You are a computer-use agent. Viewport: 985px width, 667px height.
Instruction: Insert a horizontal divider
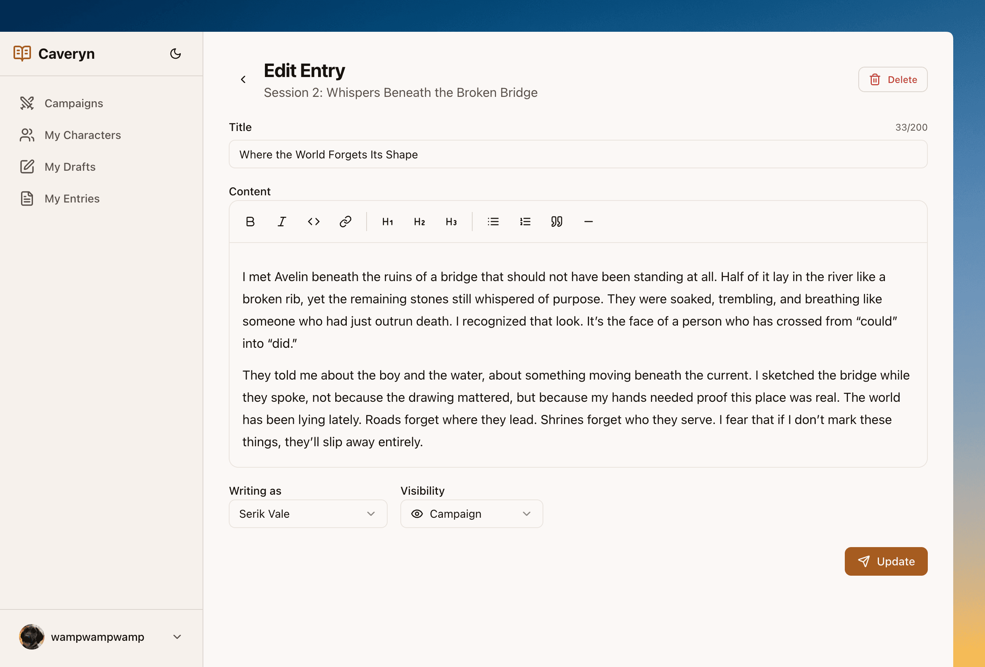tap(588, 221)
